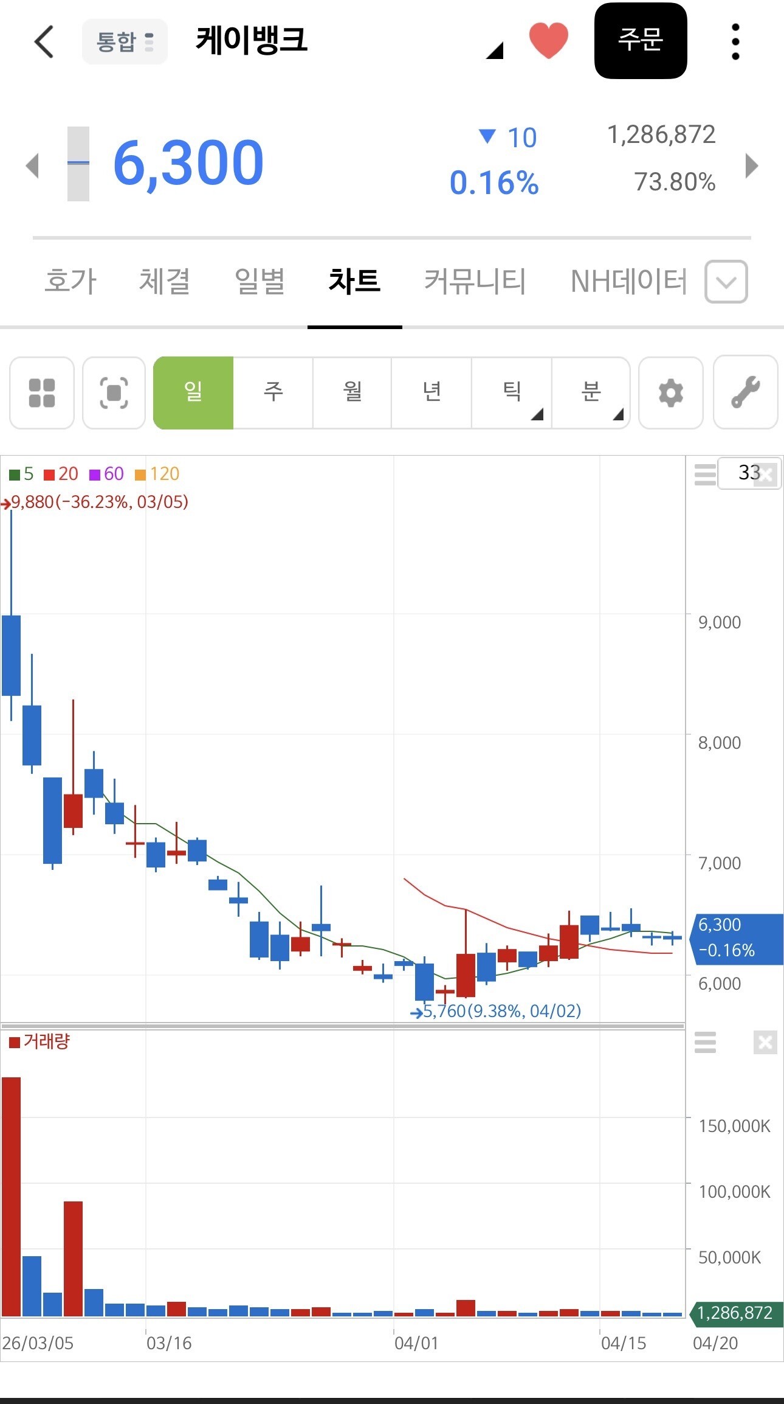Select the 일 daily period button

tap(193, 392)
